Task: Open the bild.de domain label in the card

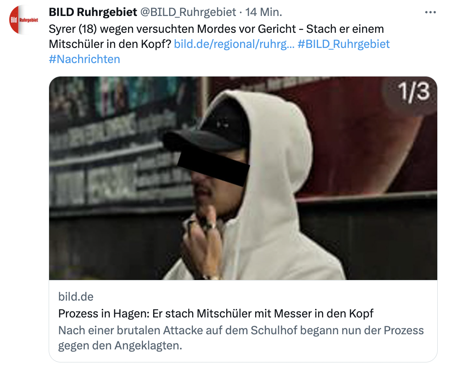Action: pos(76,296)
